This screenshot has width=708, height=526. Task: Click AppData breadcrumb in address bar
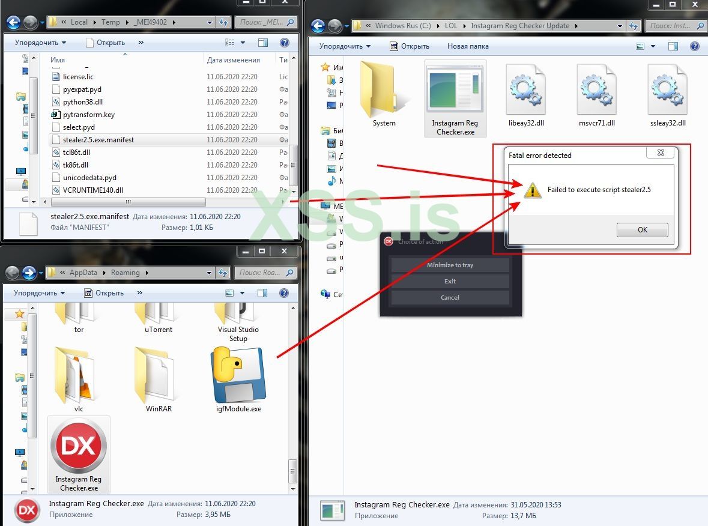coord(83,272)
